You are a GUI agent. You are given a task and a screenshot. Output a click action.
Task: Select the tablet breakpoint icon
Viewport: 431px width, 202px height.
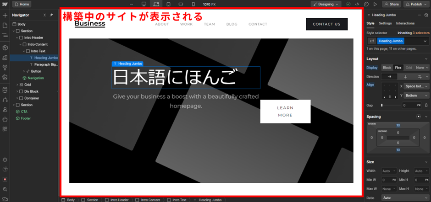(x=168, y=4)
